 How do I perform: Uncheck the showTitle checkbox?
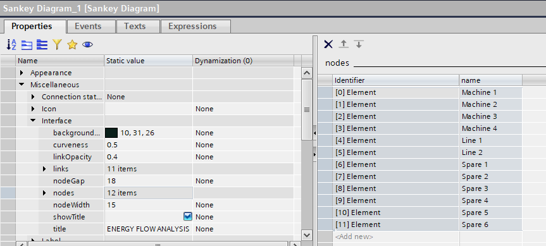(188, 217)
